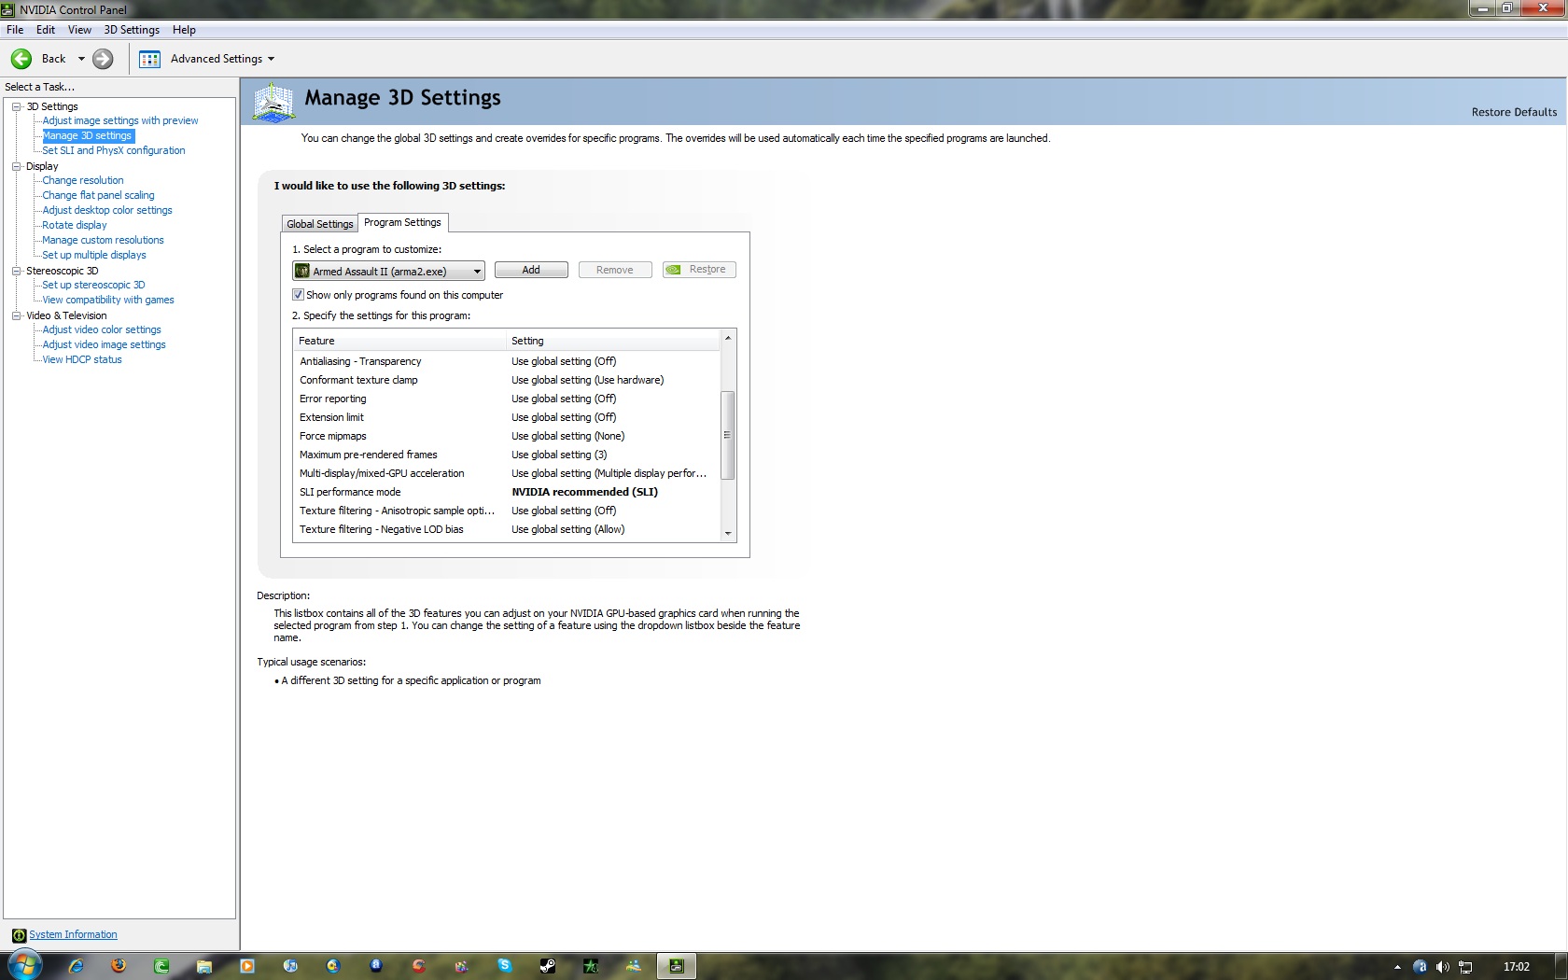Click the Add program button
The width and height of the screenshot is (1568, 980).
coord(531,270)
